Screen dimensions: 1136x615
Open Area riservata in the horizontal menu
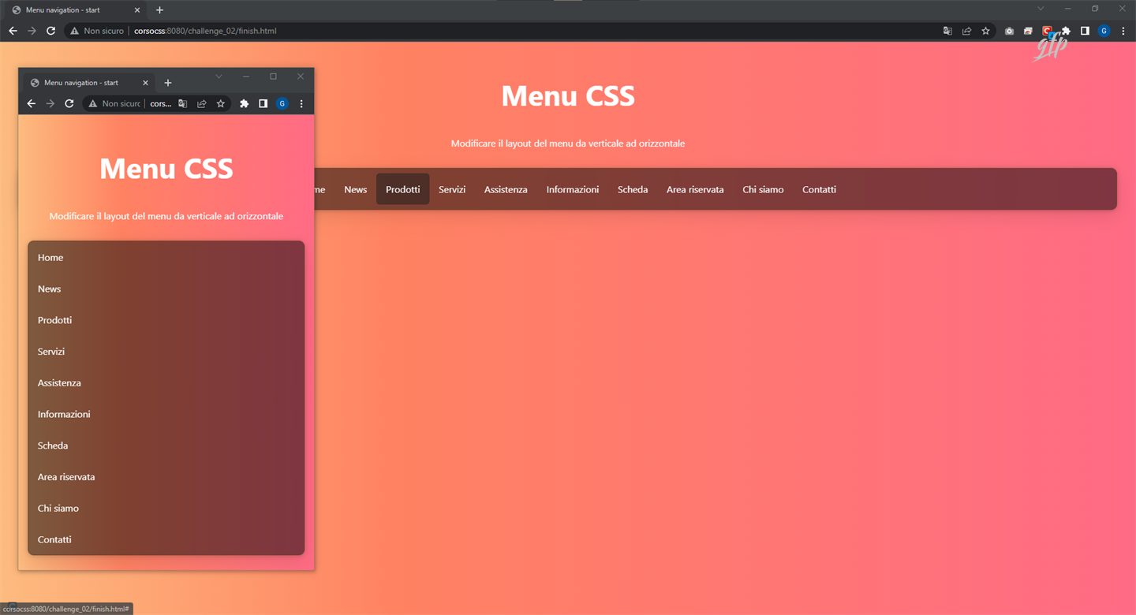point(695,189)
